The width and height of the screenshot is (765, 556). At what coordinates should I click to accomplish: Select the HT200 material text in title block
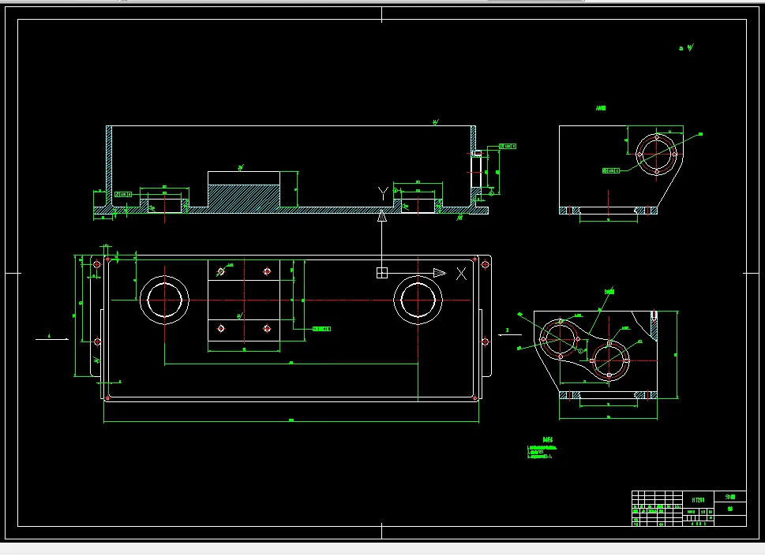[x=698, y=500]
